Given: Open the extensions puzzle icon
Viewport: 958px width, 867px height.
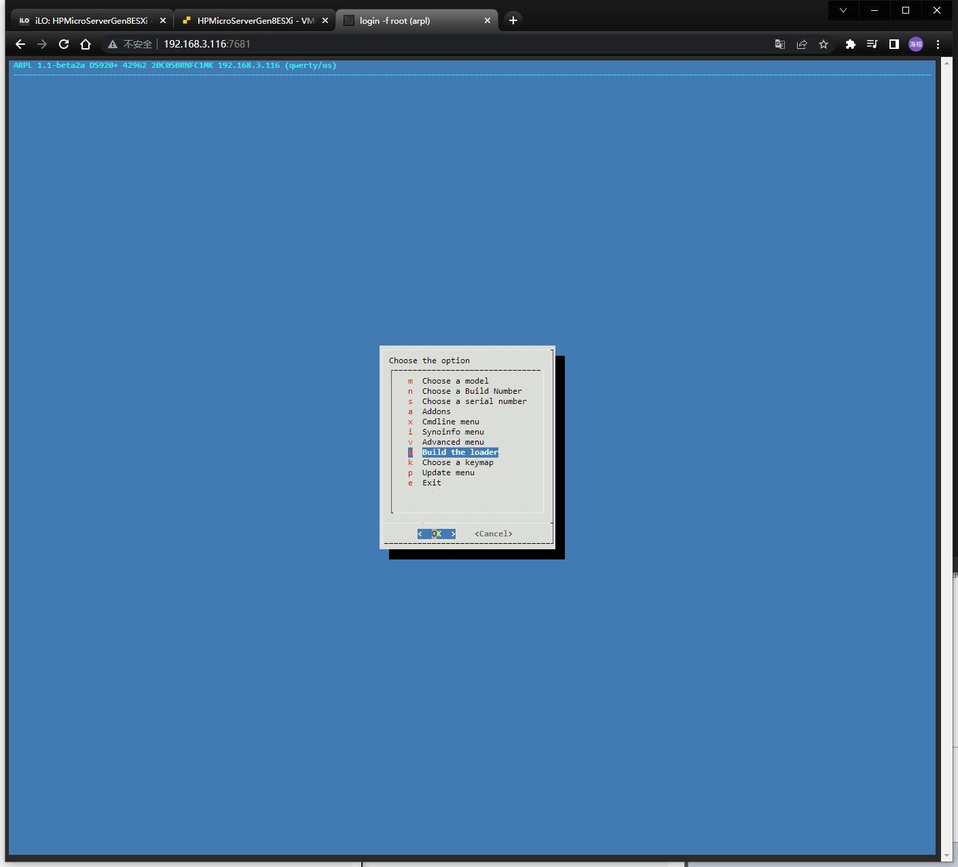Looking at the screenshot, I should click(x=850, y=44).
